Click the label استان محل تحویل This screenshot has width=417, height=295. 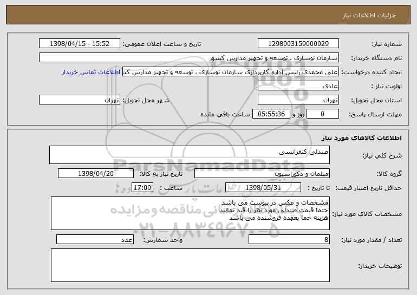pos(376,101)
